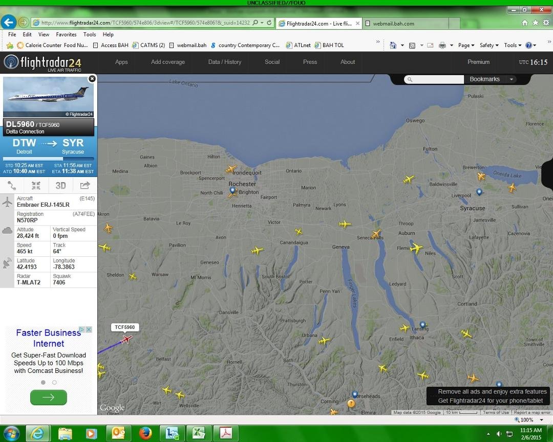Click the route line icon in flight panel

coord(12,185)
